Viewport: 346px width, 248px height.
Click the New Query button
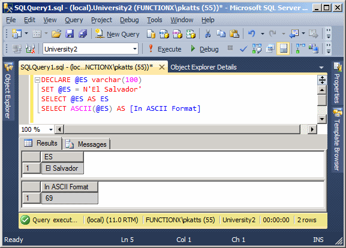[118, 34]
